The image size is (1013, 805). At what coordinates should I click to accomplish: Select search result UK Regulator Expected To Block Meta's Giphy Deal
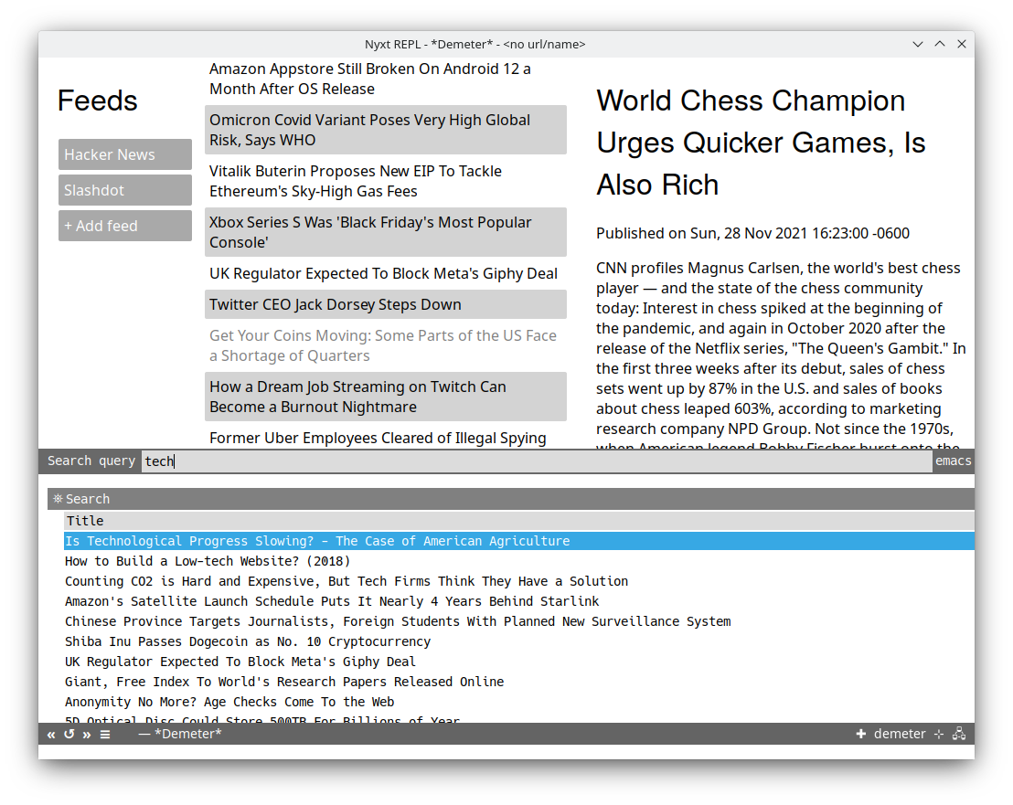[518, 661]
